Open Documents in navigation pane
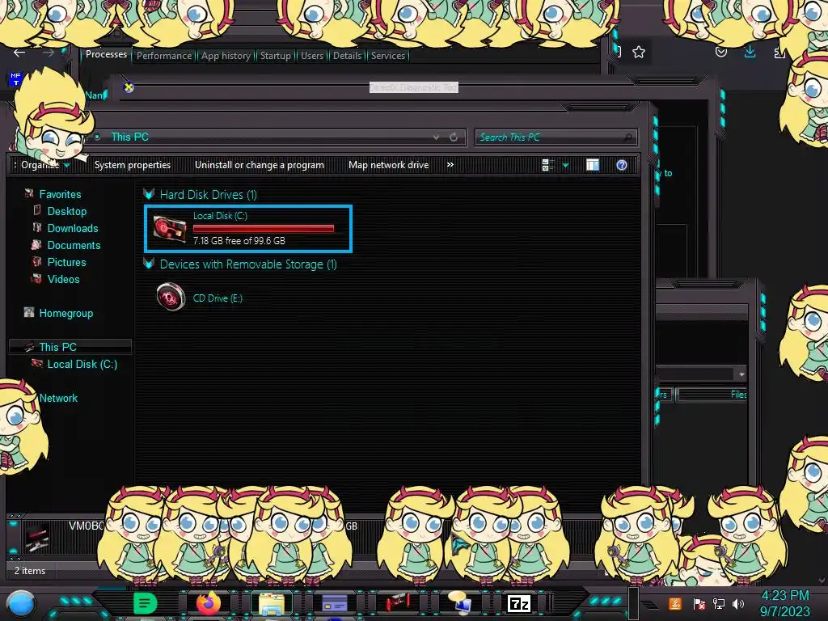The width and height of the screenshot is (828, 621). click(x=74, y=245)
